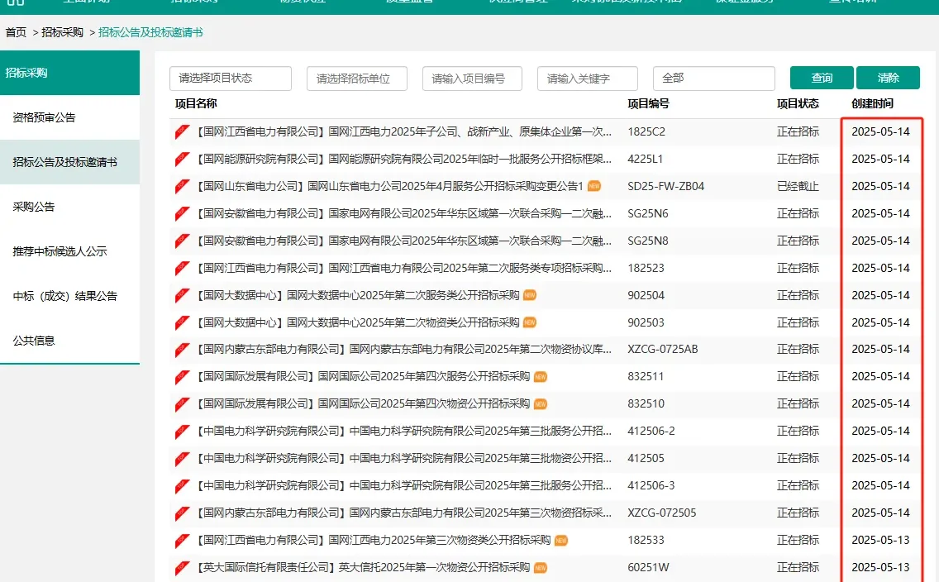Click the red TOP icon beside project 4225L1
939x582 pixels.
point(182,160)
